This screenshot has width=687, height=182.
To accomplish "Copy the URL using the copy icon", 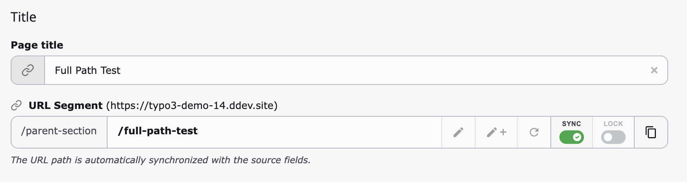I will (x=651, y=132).
